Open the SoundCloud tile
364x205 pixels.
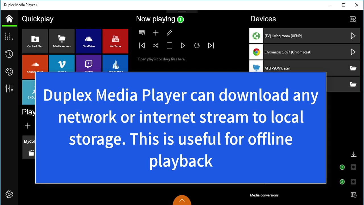click(35, 63)
